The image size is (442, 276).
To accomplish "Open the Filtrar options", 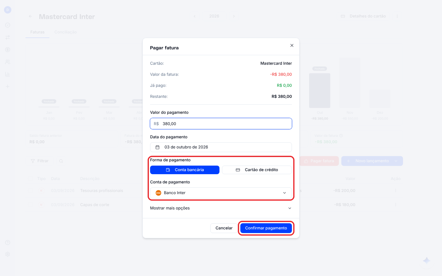I will (x=40, y=161).
